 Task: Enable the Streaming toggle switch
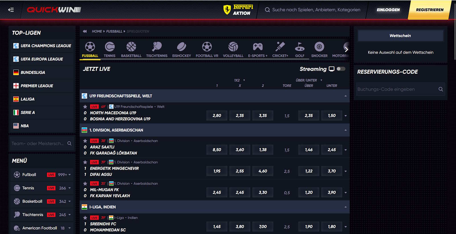click(x=341, y=69)
